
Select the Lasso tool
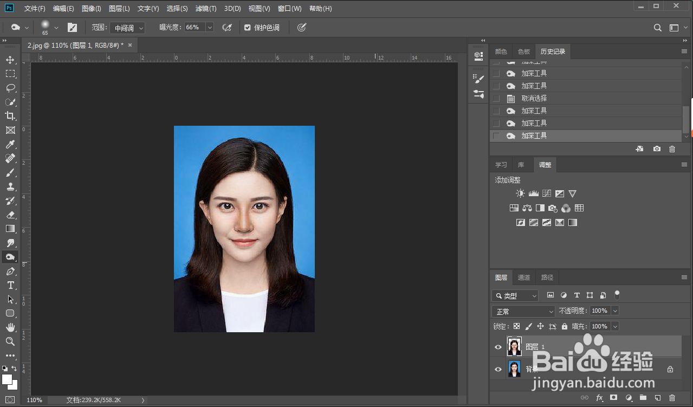10,88
